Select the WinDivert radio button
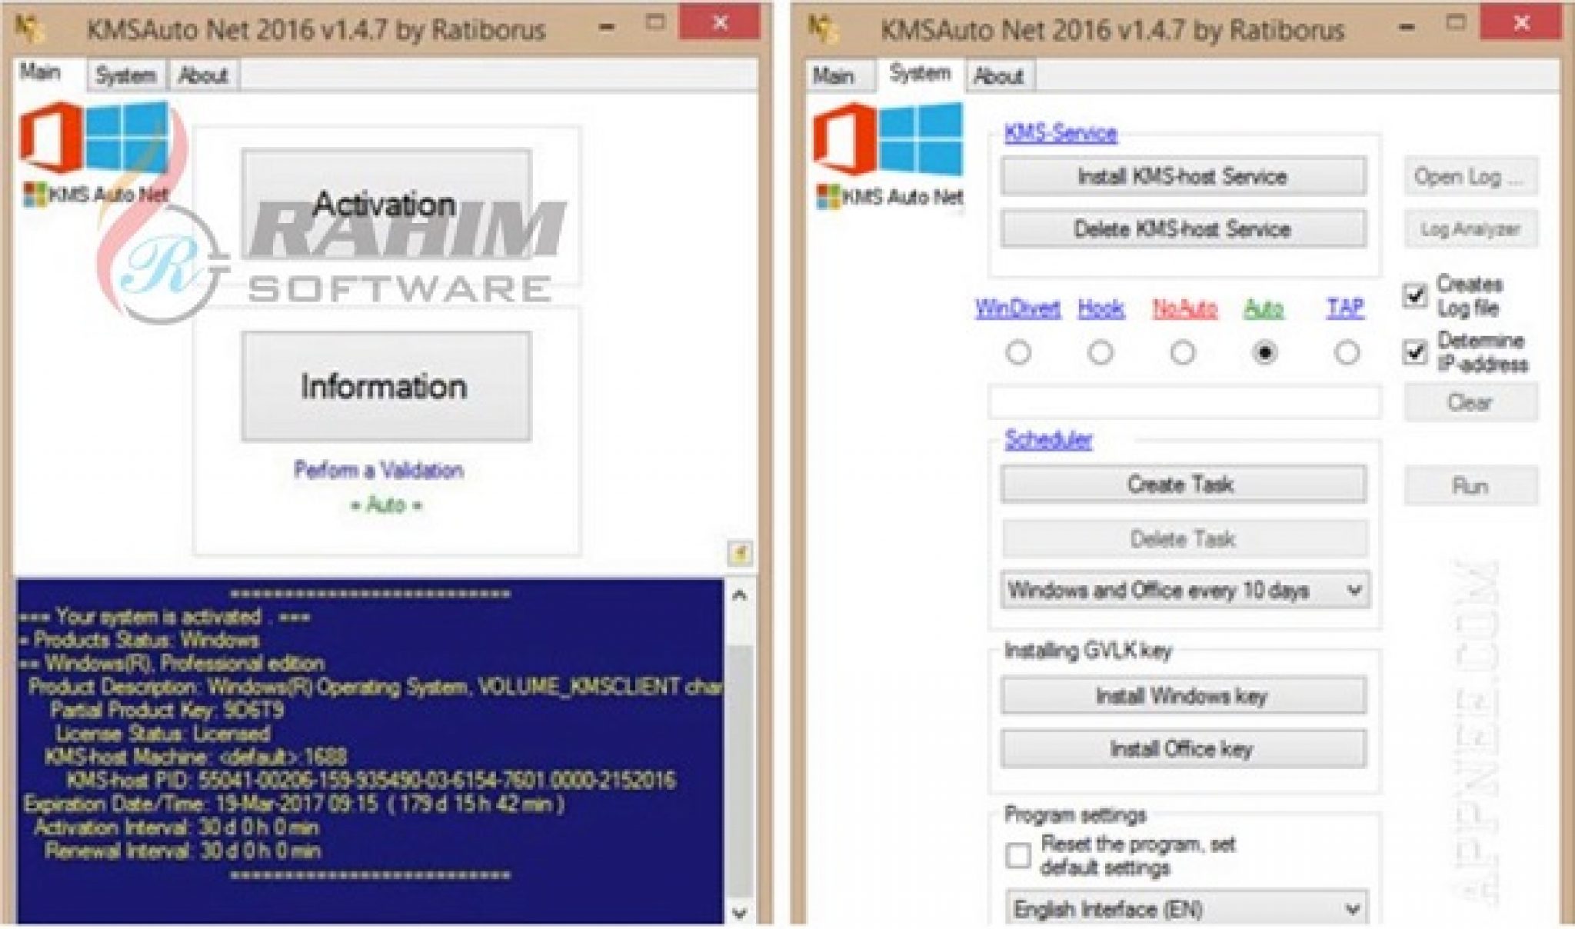The height and width of the screenshot is (929, 1575). (1018, 353)
